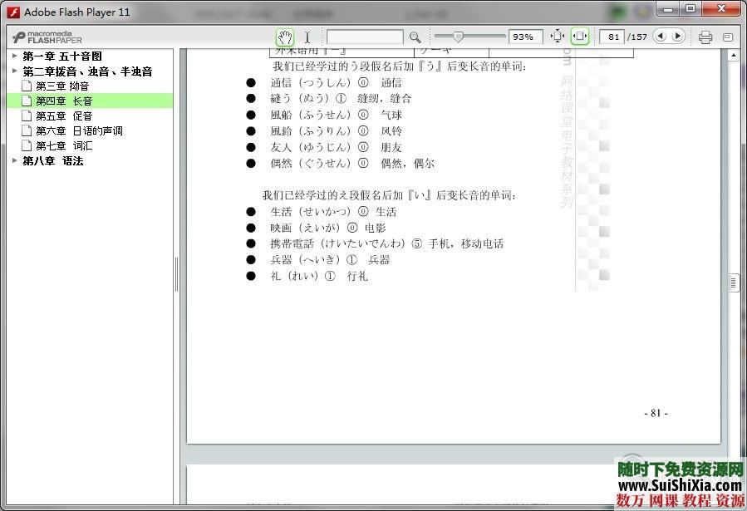747x511 pixels.
Task: Go to previous page arrow
Action: click(661, 37)
